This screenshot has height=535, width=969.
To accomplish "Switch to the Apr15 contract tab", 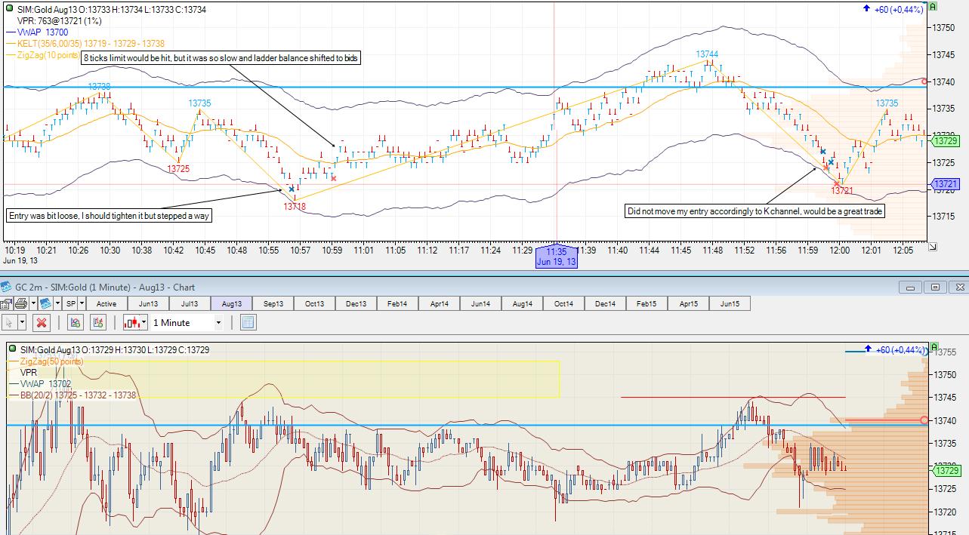I will (688, 303).
